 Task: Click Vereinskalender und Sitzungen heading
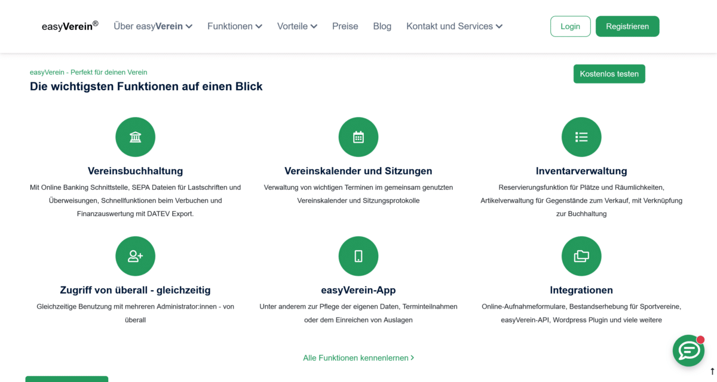point(358,171)
